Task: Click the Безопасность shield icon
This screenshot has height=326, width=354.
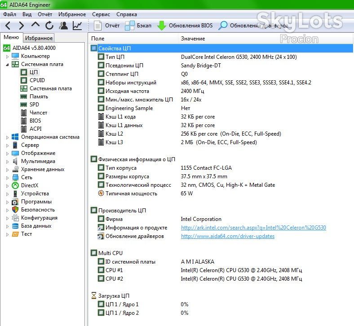Action: (x=15, y=210)
